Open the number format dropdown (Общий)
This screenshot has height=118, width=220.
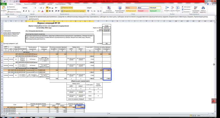(x=101, y=8)
